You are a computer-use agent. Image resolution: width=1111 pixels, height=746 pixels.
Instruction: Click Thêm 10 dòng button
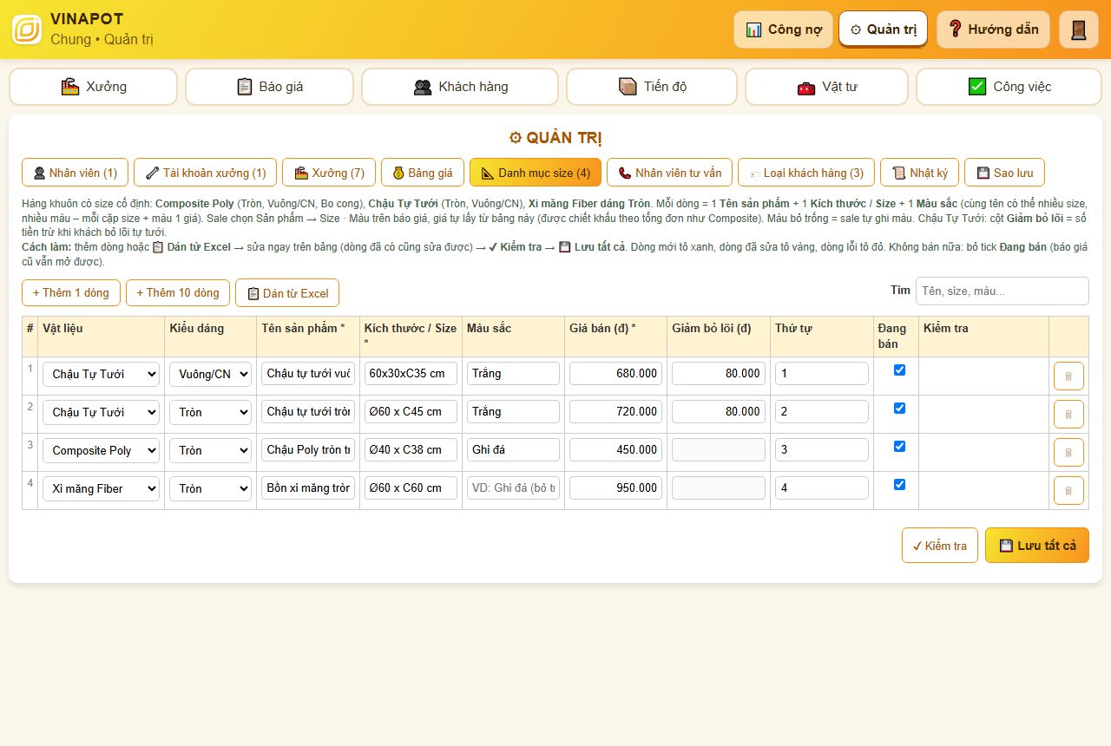click(178, 292)
